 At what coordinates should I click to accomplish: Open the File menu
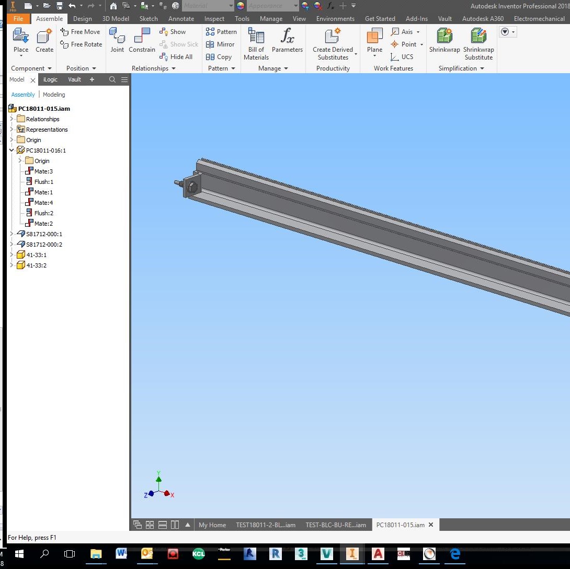pyautogui.click(x=18, y=18)
